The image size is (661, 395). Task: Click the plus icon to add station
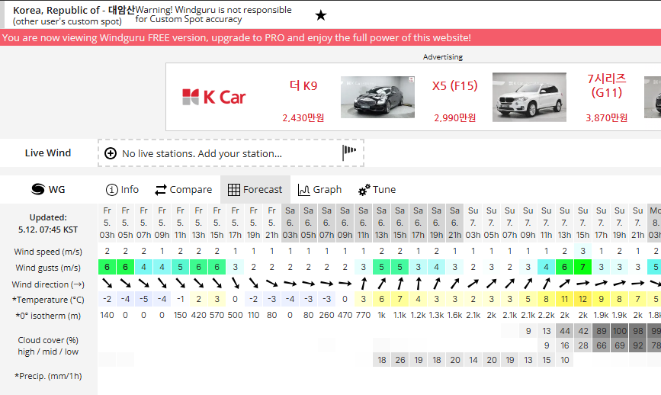pos(111,153)
